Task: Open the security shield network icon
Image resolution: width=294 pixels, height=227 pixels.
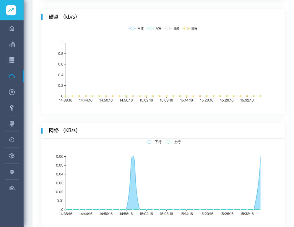Action: tap(12, 108)
